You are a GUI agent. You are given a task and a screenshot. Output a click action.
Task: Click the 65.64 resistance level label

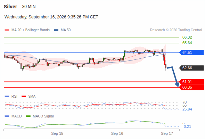pos(187,43)
